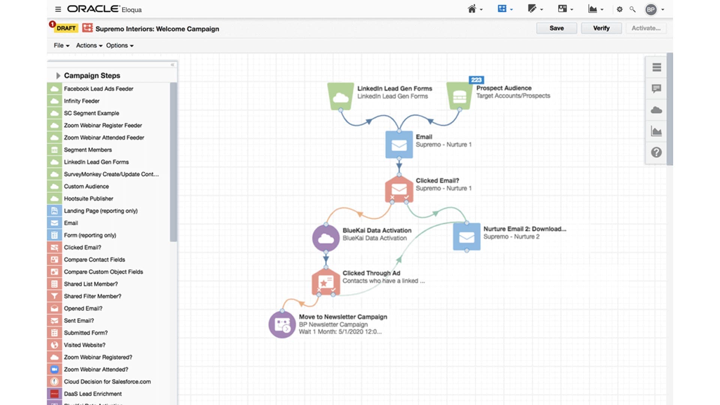This screenshot has height=405, width=720.
Task: Click the search icon
Action: point(633,9)
